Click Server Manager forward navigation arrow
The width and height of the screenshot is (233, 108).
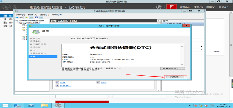(15, 7)
